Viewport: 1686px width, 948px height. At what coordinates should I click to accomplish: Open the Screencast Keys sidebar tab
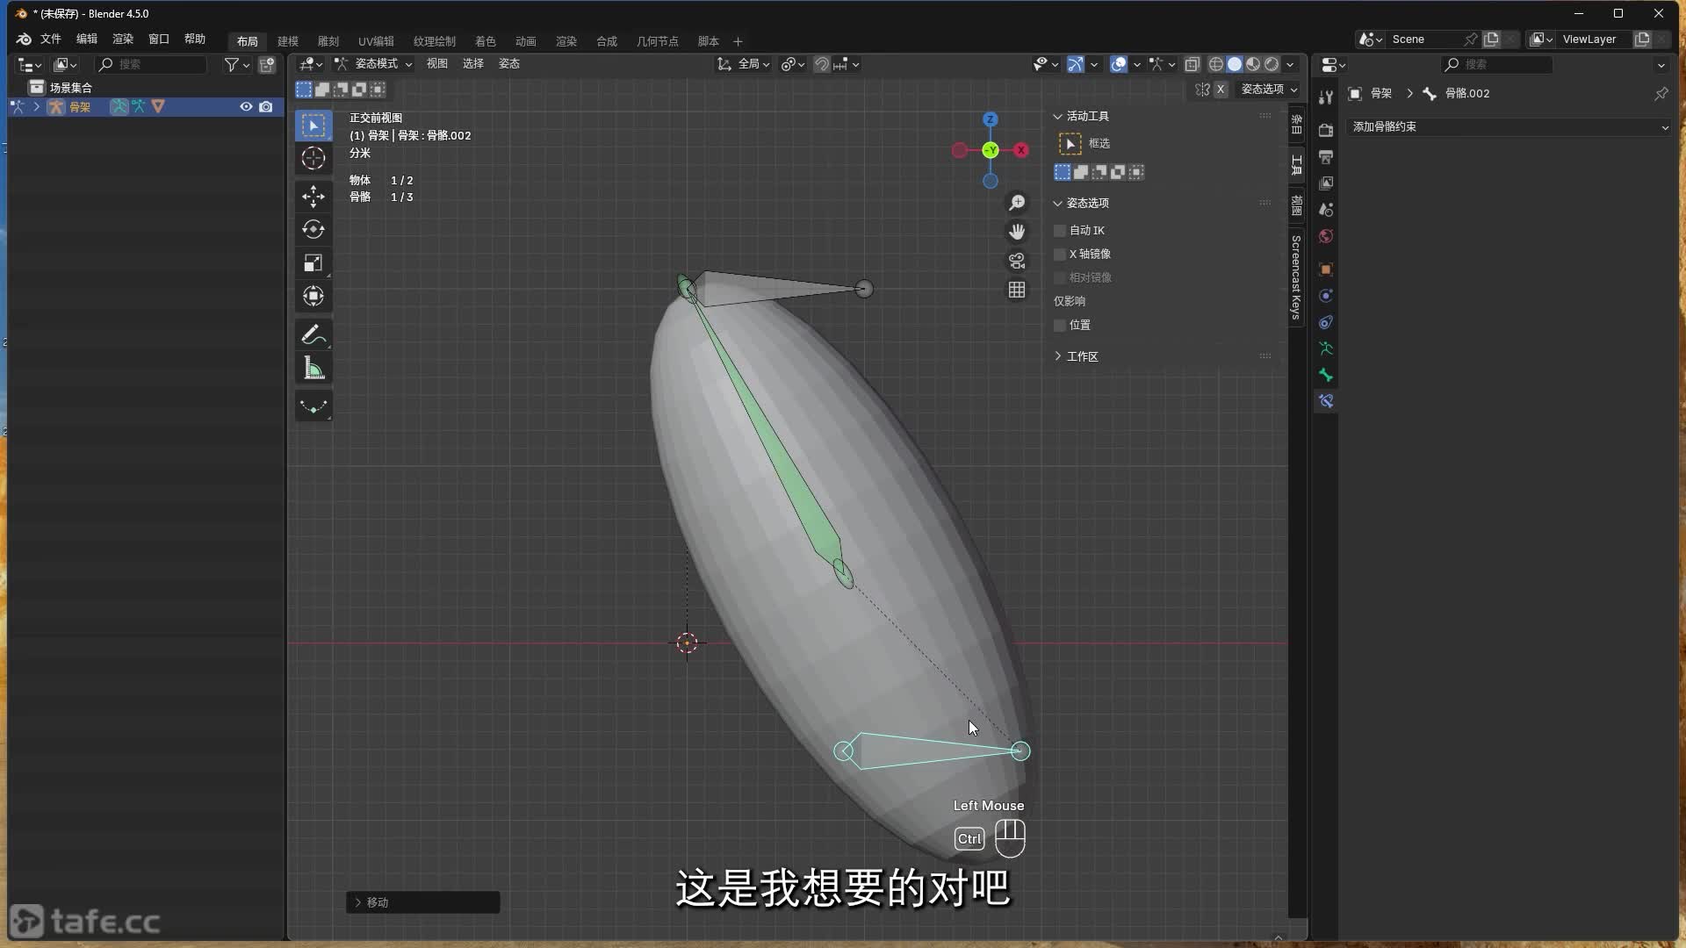[1296, 277]
